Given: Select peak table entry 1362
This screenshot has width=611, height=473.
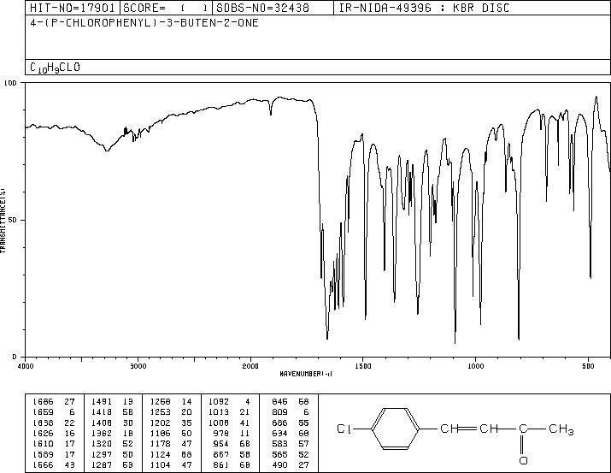Looking at the screenshot, I should pyautogui.click(x=112, y=433).
